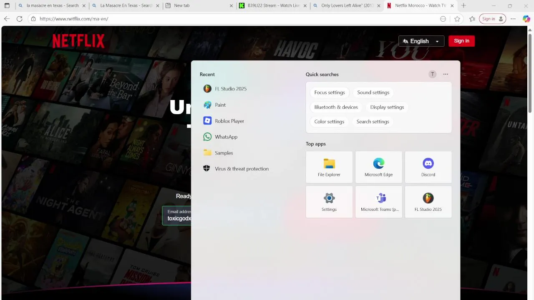Open search panel more options ellipsis
Screen dimensions: 534x300
coord(446,74)
